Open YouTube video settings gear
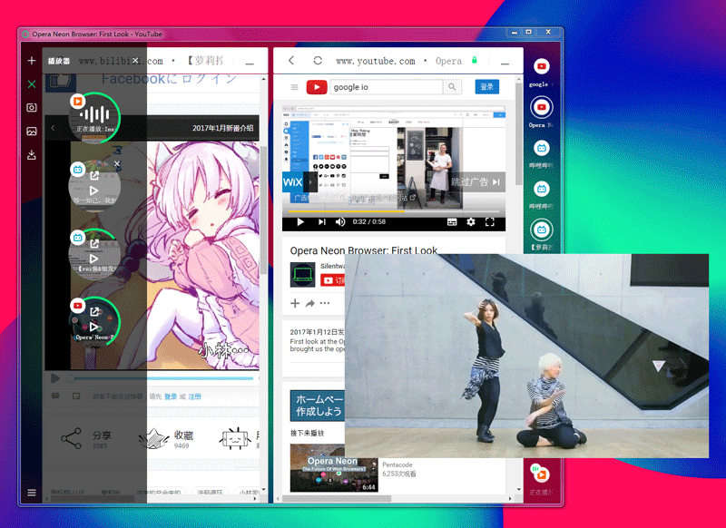This screenshot has height=528, width=726. coord(470,221)
